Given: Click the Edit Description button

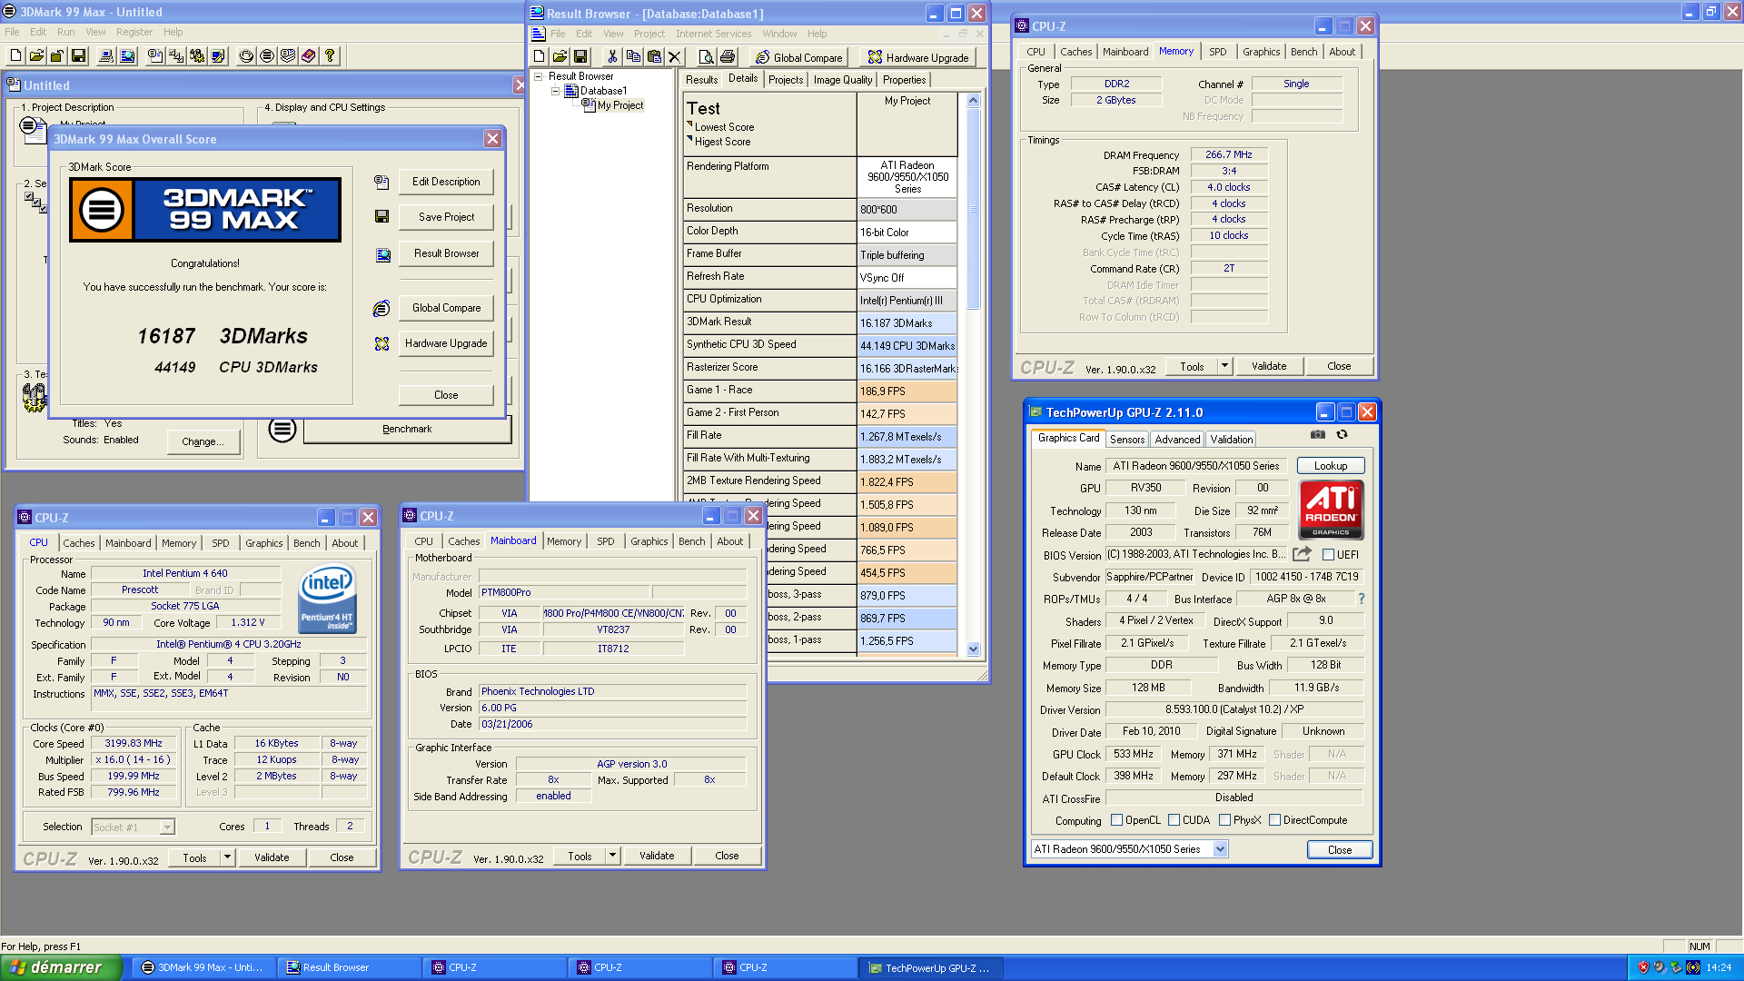Looking at the screenshot, I should tap(446, 182).
